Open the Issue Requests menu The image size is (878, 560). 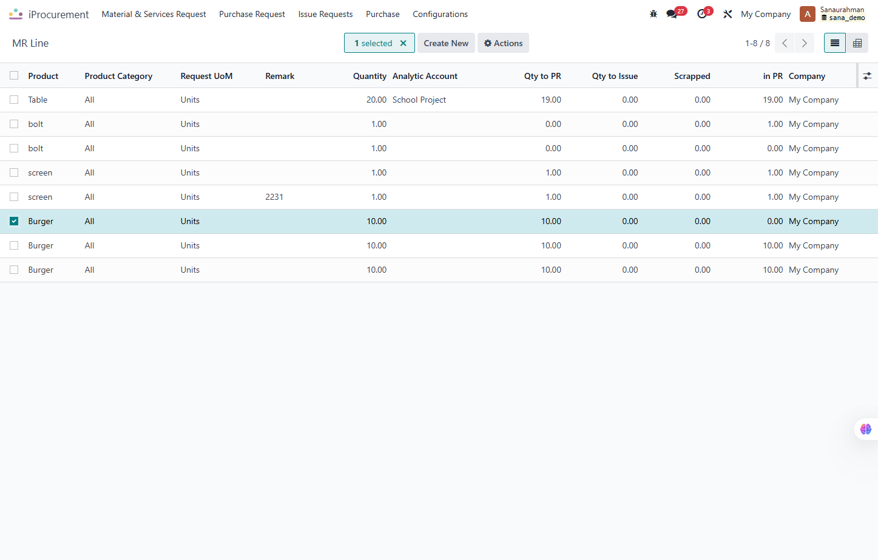click(325, 14)
